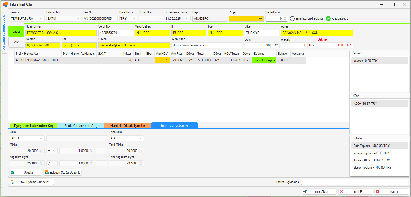Open Muhtelif Olarak İşaretle tab
Viewport: 411px width, 197px height.
coord(128,126)
